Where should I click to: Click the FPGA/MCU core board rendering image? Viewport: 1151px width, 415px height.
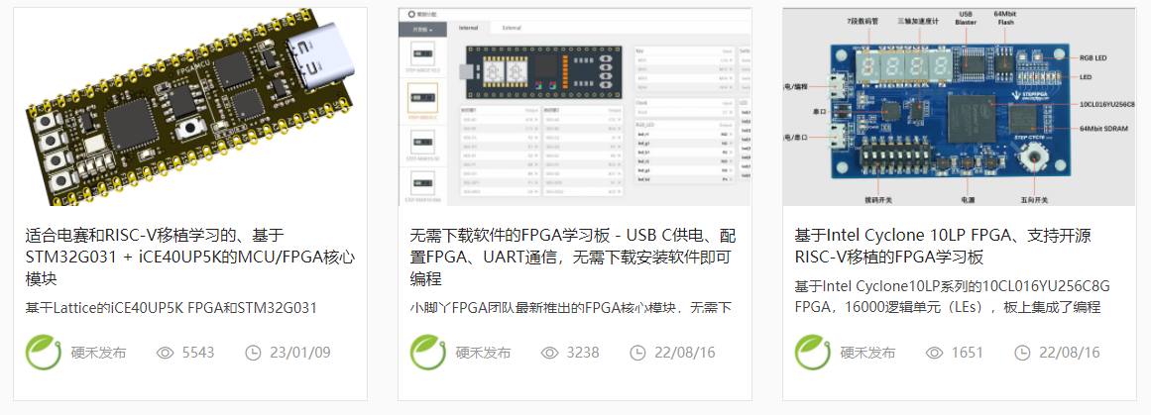(x=190, y=107)
